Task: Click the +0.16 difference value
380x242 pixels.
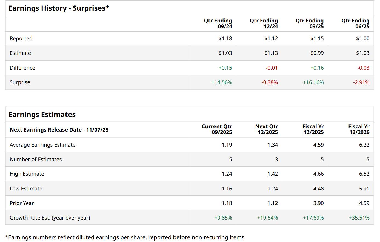Action: coord(317,68)
